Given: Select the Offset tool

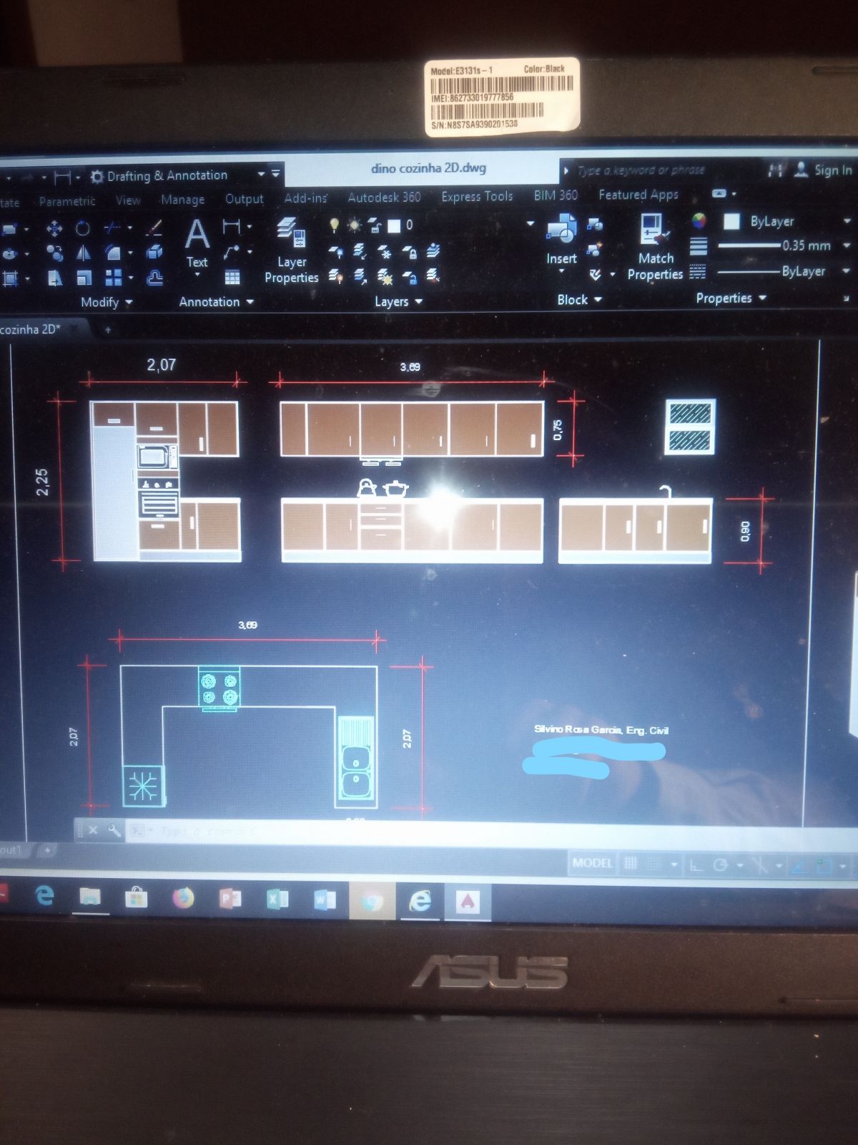Looking at the screenshot, I should click(x=154, y=278).
